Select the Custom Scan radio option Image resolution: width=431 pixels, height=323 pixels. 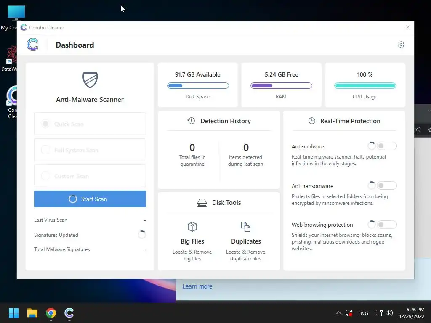click(45, 176)
